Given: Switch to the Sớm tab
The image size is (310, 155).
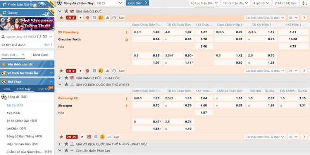Looking at the screenshot, I should [7, 89].
